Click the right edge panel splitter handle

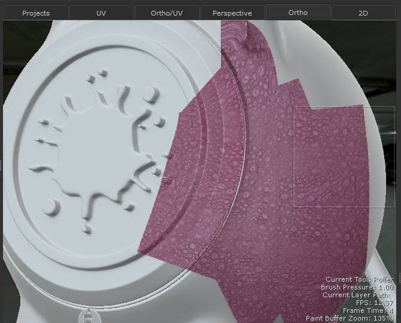pyautogui.click(x=399, y=278)
